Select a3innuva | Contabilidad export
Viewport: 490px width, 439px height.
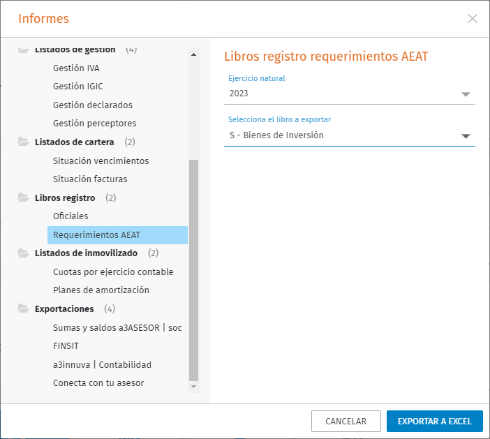tap(102, 364)
